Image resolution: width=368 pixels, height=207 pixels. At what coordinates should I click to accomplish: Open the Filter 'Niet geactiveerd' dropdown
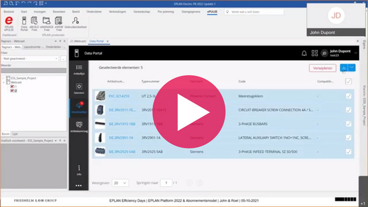click(x=30, y=58)
